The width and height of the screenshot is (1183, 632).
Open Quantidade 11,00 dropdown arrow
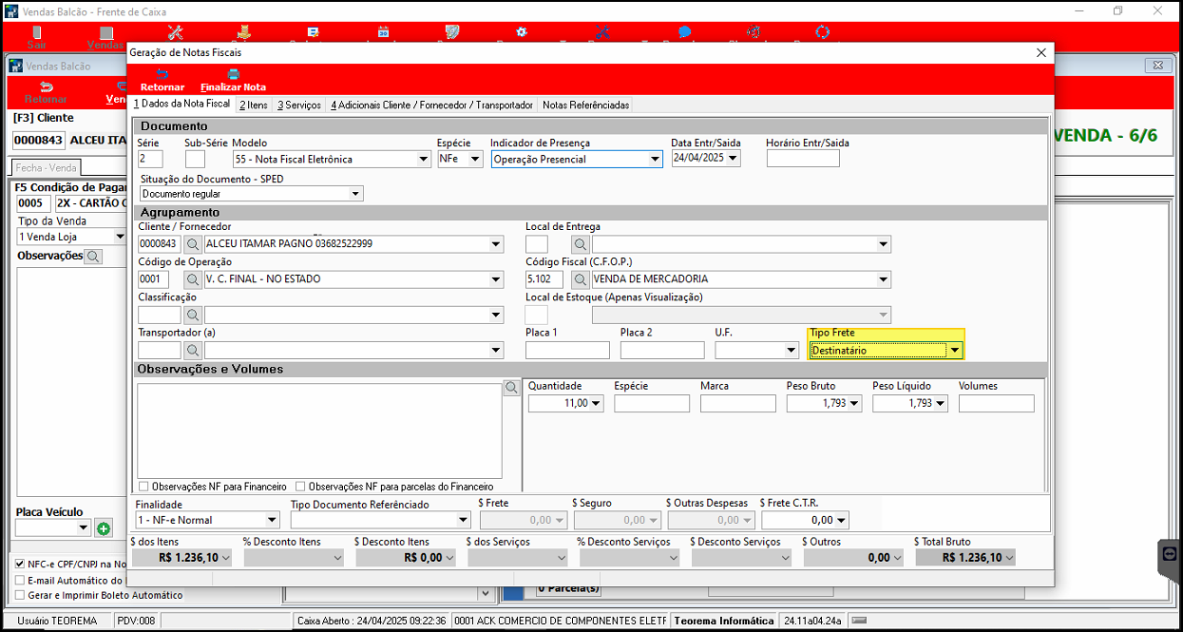pyautogui.click(x=597, y=403)
